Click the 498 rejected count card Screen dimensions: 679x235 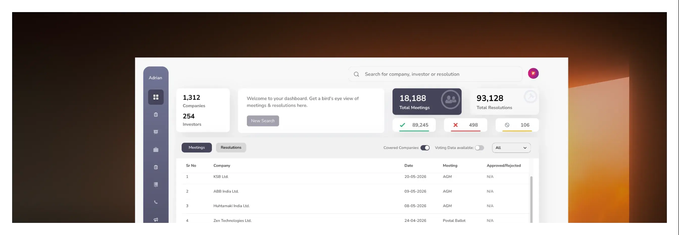[x=466, y=125]
